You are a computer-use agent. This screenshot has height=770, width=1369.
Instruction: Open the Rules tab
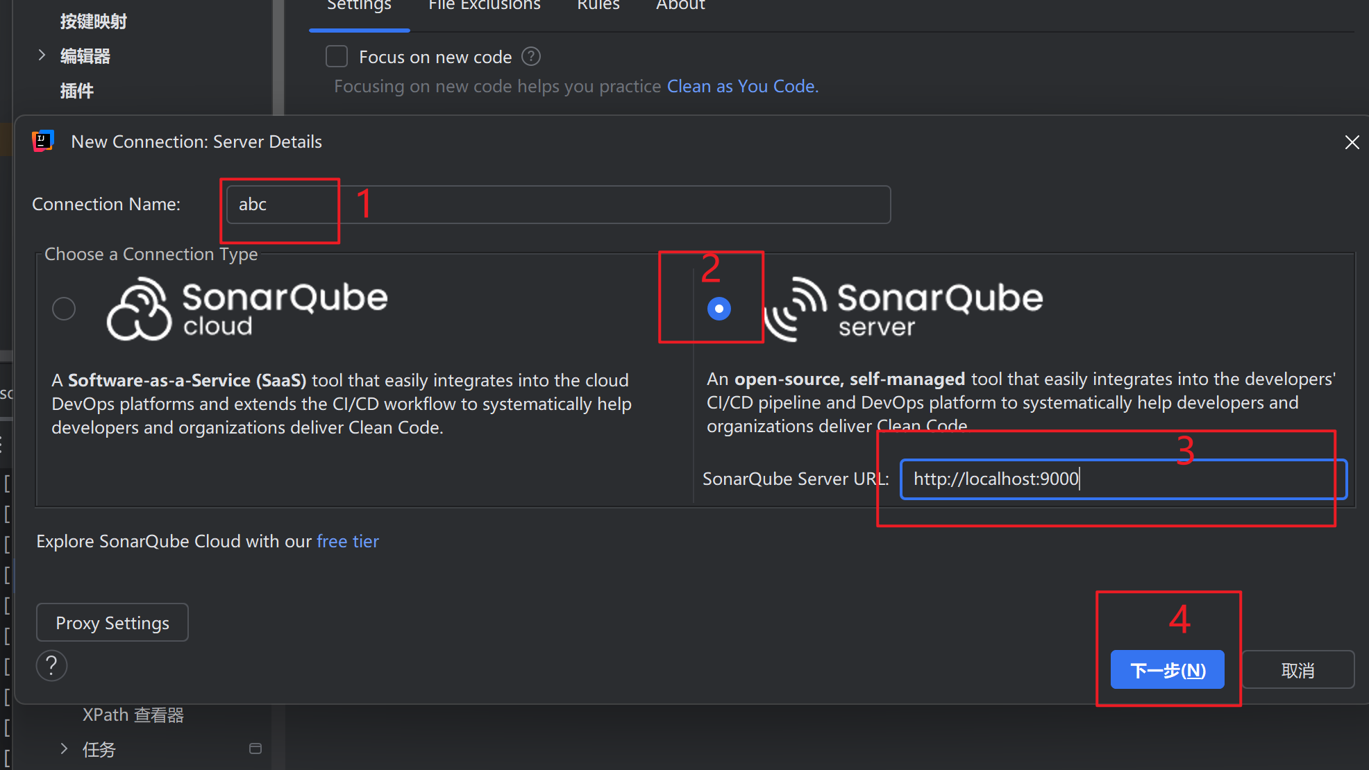(598, 6)
